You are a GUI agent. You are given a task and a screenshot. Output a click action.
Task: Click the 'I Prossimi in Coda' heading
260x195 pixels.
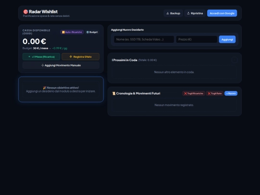[125, 60]
